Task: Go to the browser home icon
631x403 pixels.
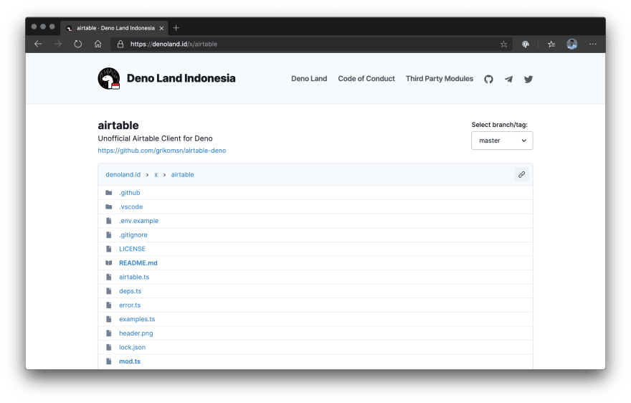Action: pyautogui.click(x=98, y=44)
